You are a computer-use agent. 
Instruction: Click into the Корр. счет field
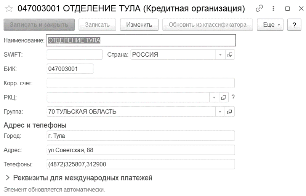point(141,83)
